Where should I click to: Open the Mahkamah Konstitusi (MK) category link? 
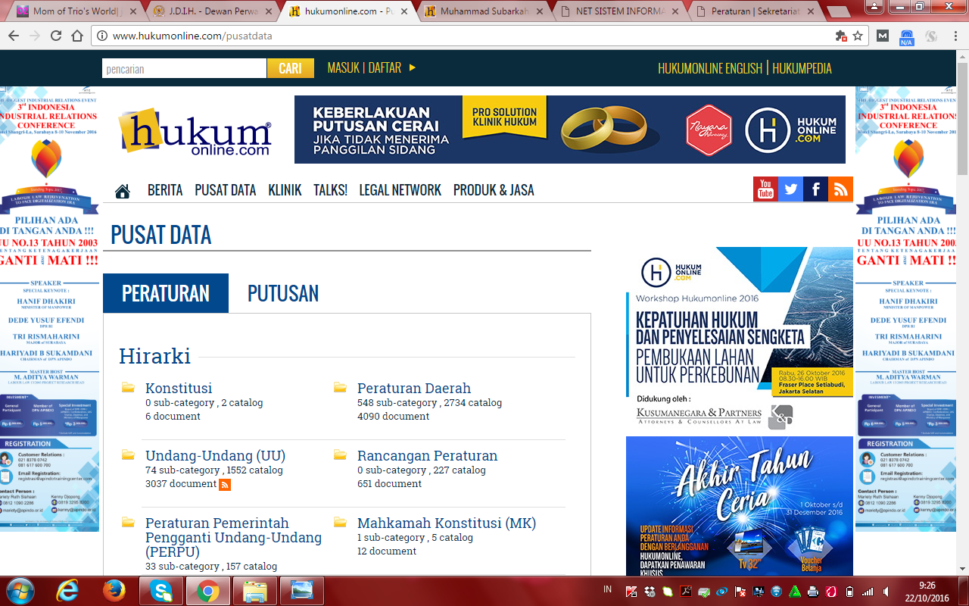(447, 523)
